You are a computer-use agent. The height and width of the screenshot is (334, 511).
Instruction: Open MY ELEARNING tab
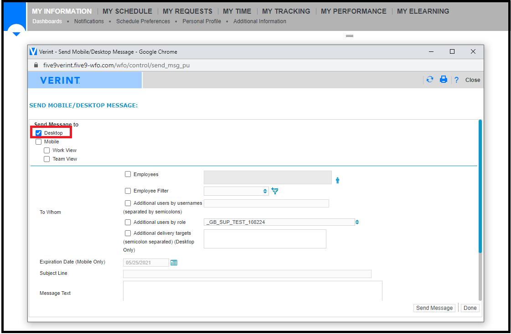[x=423, y=11]
